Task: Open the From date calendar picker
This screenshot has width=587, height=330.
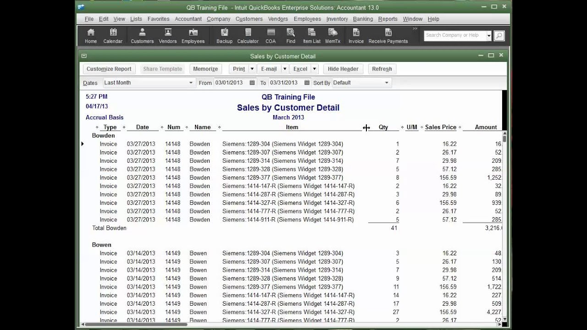Action: pyautogui.click(x=252, y=82)
